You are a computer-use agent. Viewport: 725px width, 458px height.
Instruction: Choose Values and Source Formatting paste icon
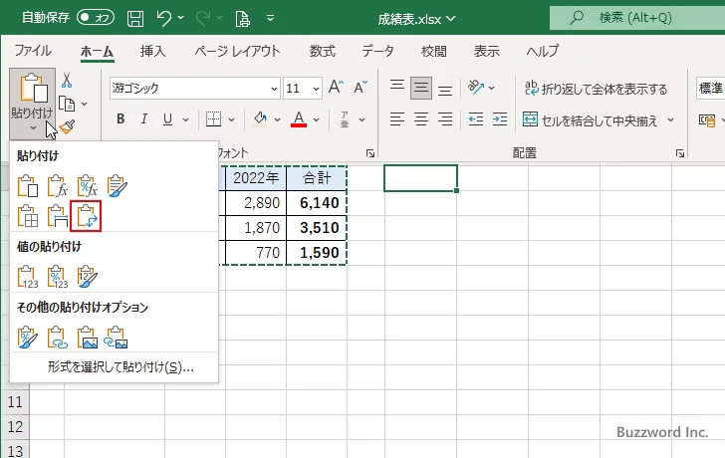pyautogui.click(x=87, y=277)
